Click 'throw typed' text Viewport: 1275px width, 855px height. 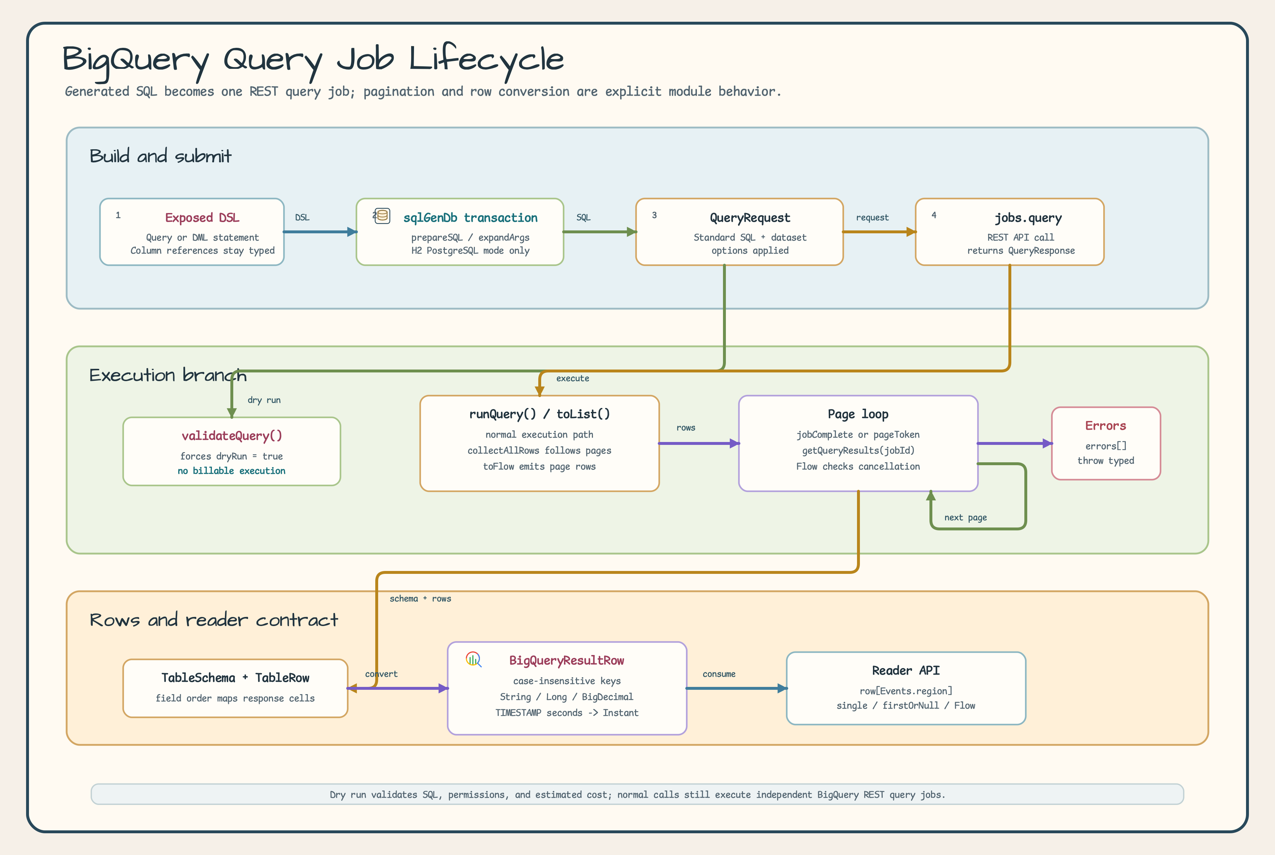(1105, 461)
